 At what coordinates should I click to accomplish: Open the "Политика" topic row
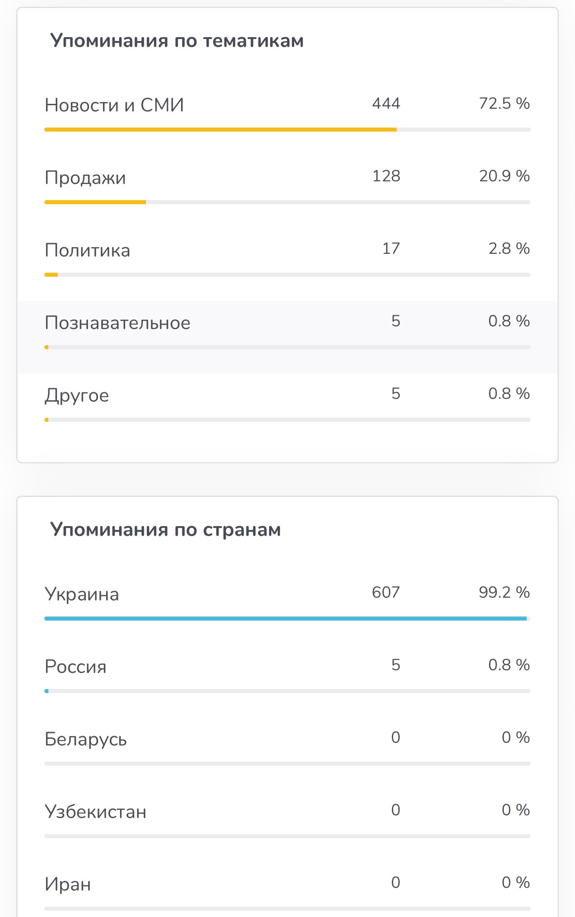click(87, 250)
